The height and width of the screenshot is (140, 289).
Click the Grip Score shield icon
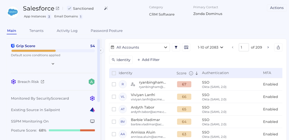point(13,46)
